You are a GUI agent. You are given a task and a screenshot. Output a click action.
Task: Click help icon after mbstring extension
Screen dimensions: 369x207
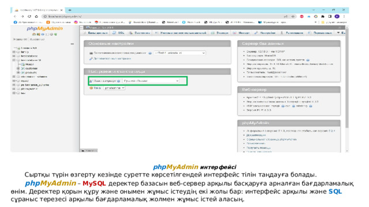311,106
